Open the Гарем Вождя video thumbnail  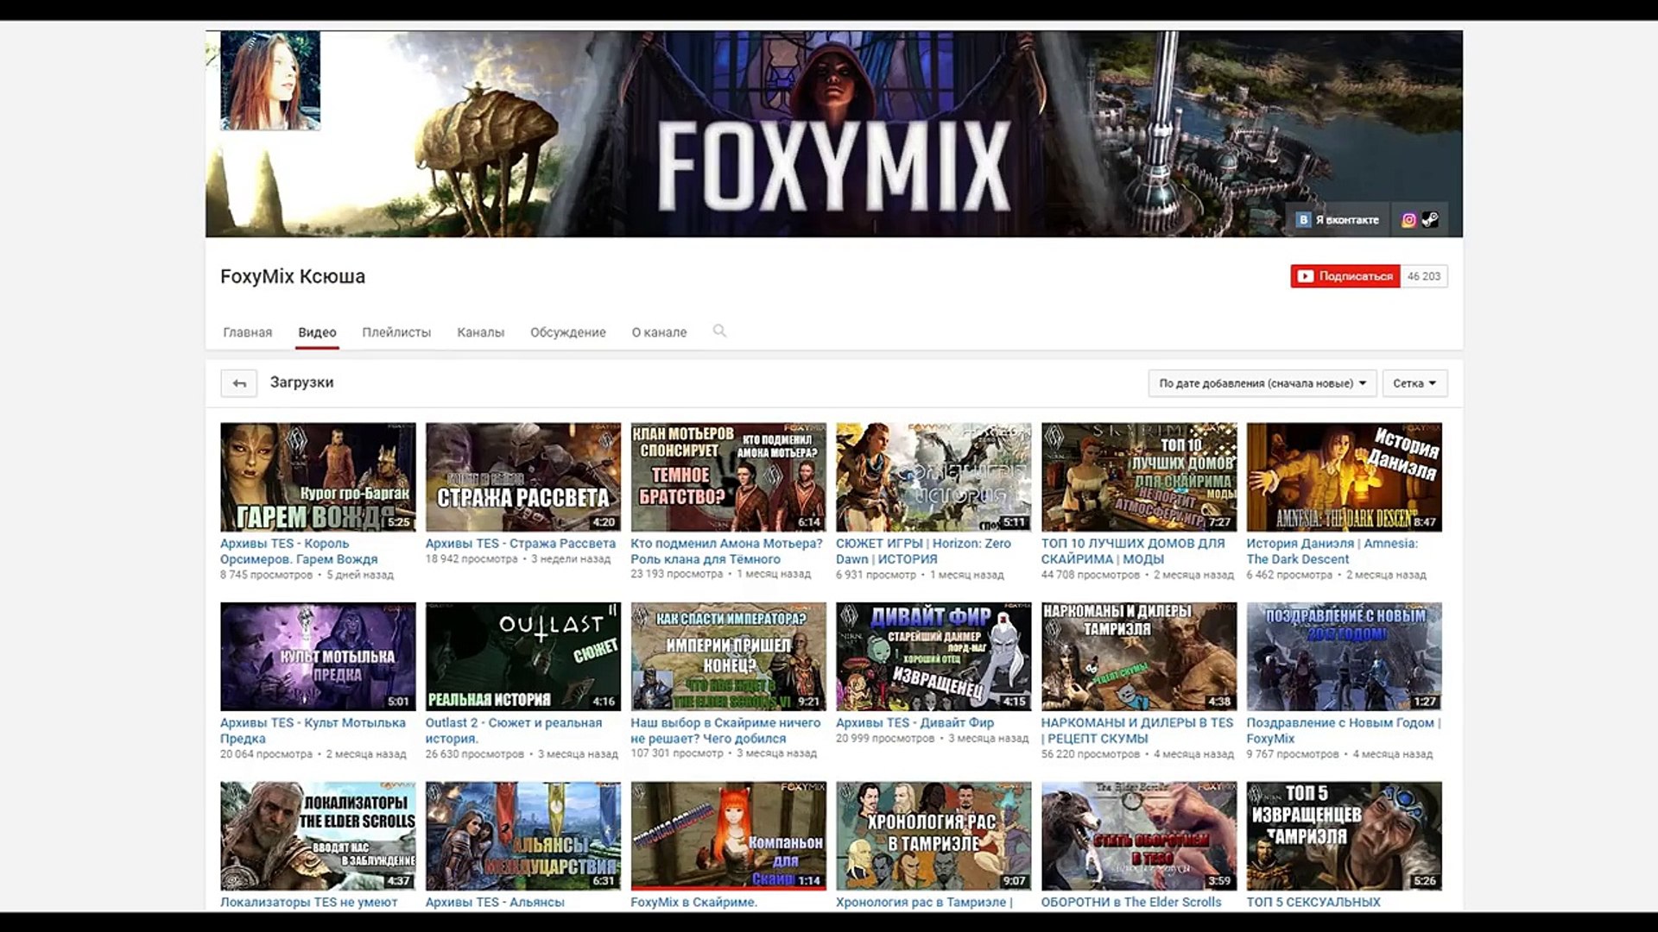[x=318, y=477]
